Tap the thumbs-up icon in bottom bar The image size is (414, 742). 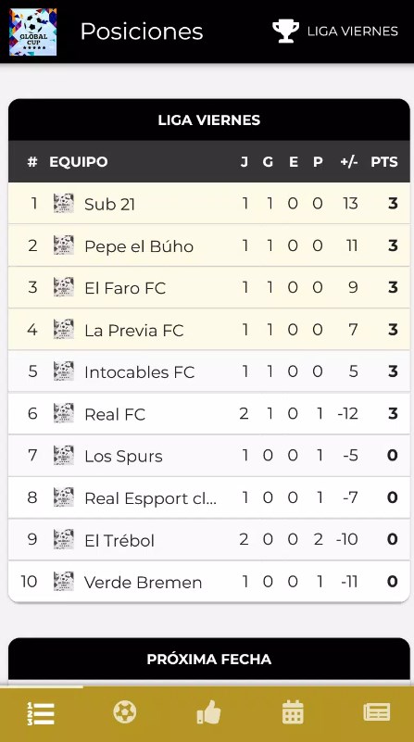(208, 712)
